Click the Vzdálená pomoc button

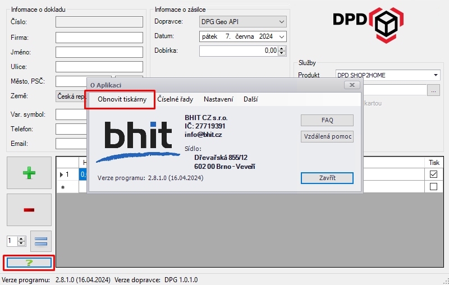coord(327,136)
